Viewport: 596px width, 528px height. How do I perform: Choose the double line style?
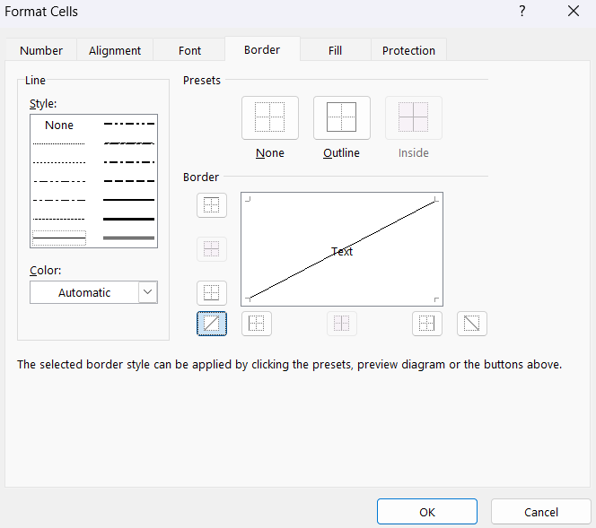(129, 238)
